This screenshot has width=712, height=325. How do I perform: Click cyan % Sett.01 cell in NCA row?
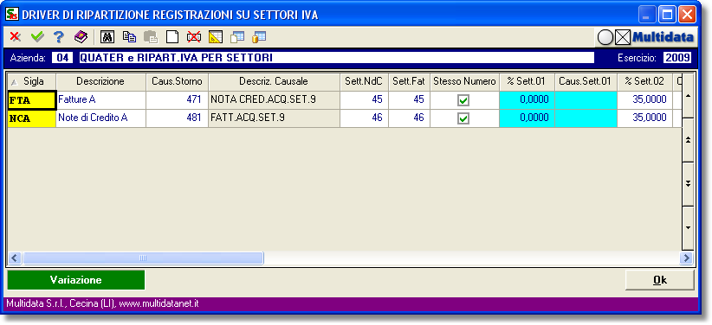tap(527, 118)
